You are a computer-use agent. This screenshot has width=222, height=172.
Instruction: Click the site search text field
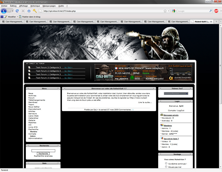[43, 150]
